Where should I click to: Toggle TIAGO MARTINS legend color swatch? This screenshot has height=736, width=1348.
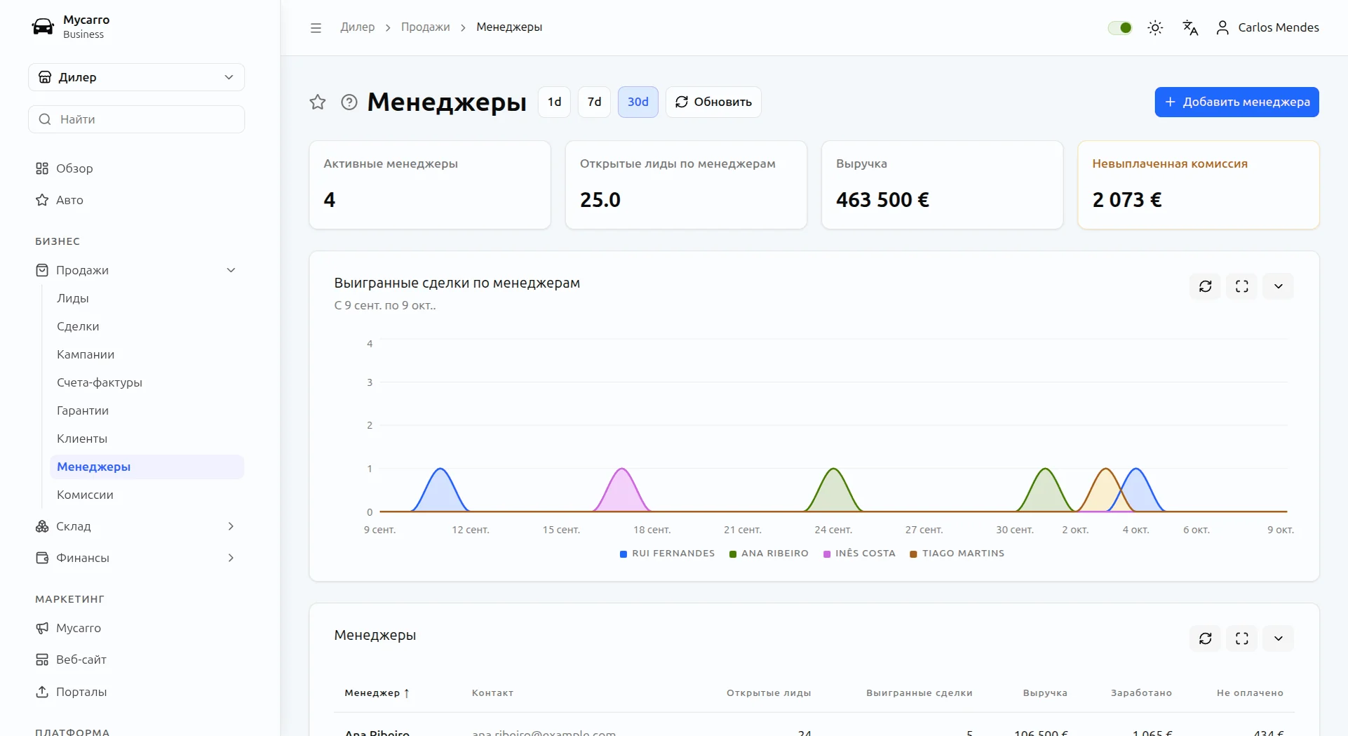pos(913,554)
